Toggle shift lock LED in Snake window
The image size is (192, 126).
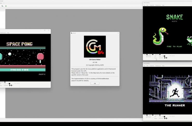point(160,54)
